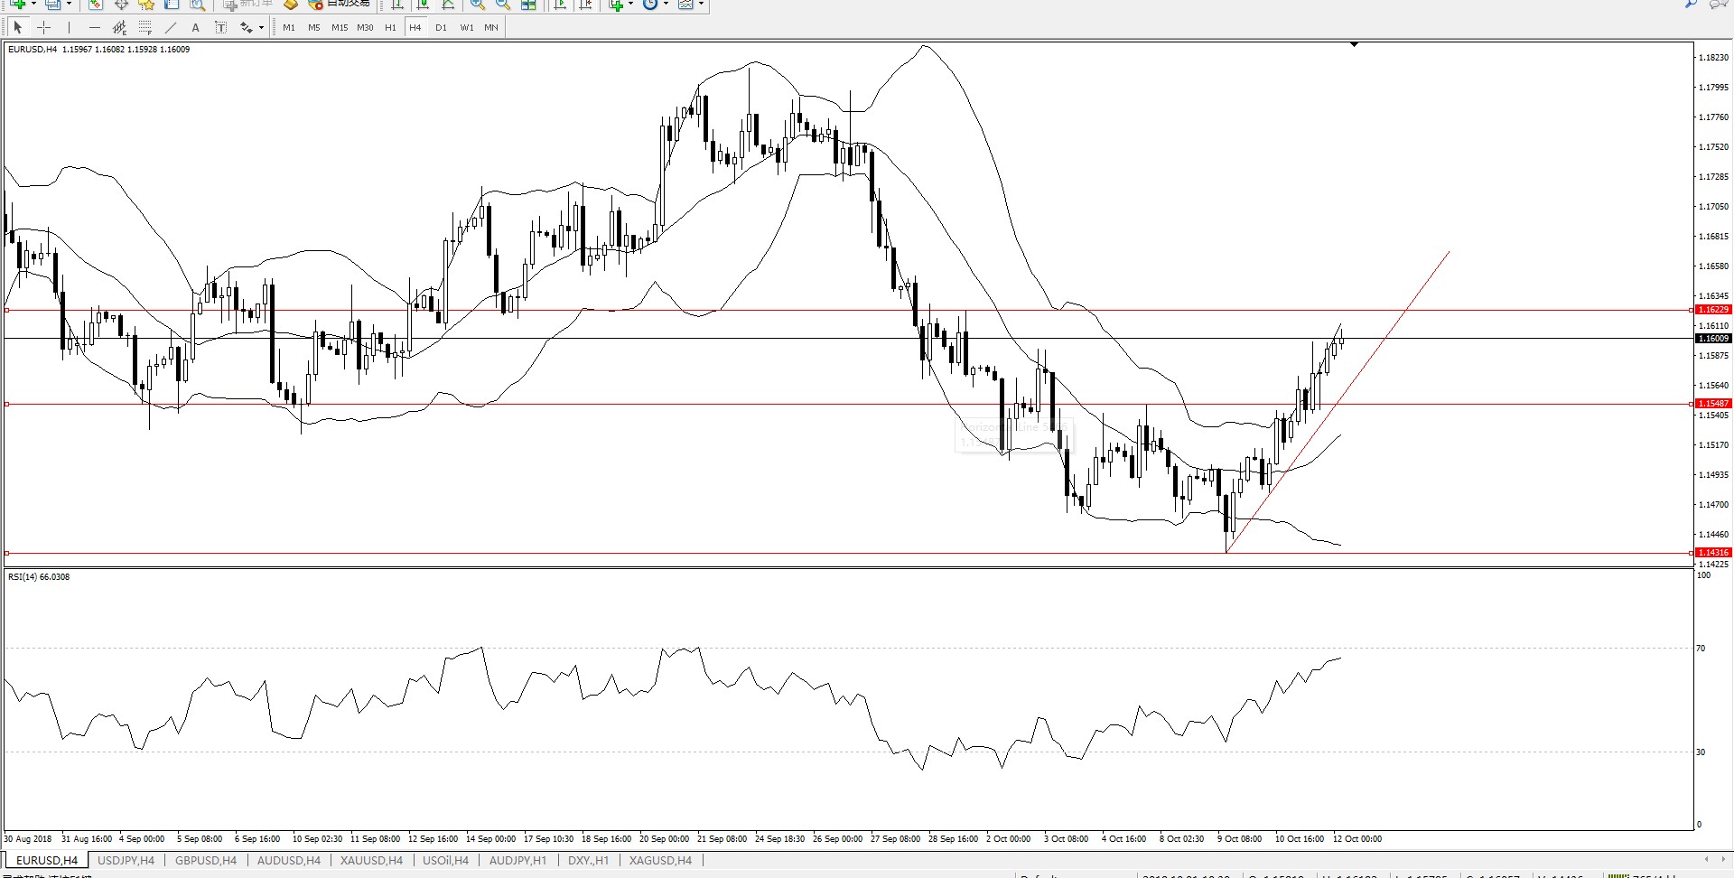Image resolution: width=1734 pixels, height=878 pixels.
Task: Open the arrows objects dropdown
Action: point(261,27)
